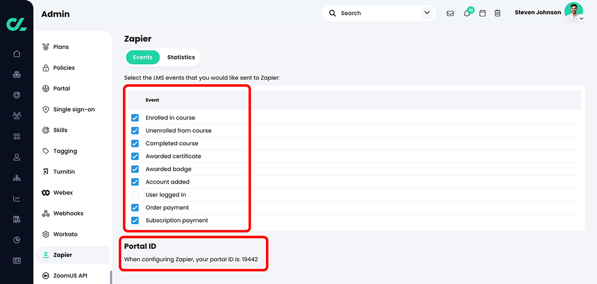Image resolution: width=597 pixels, height=284 pixels.
Task: Uncheck Enrolled in course event
Action: [135, 118]
